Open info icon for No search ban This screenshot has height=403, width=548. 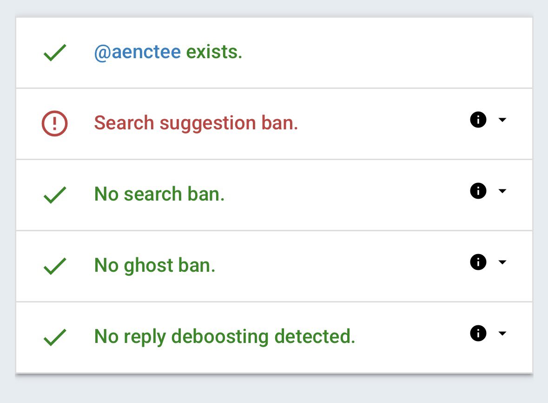(478, 191)
